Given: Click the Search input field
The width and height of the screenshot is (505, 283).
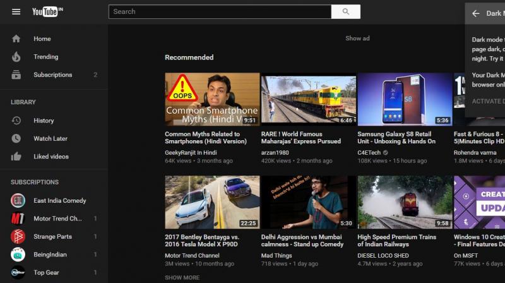Looking at the screenshot, I should [220, 11].
